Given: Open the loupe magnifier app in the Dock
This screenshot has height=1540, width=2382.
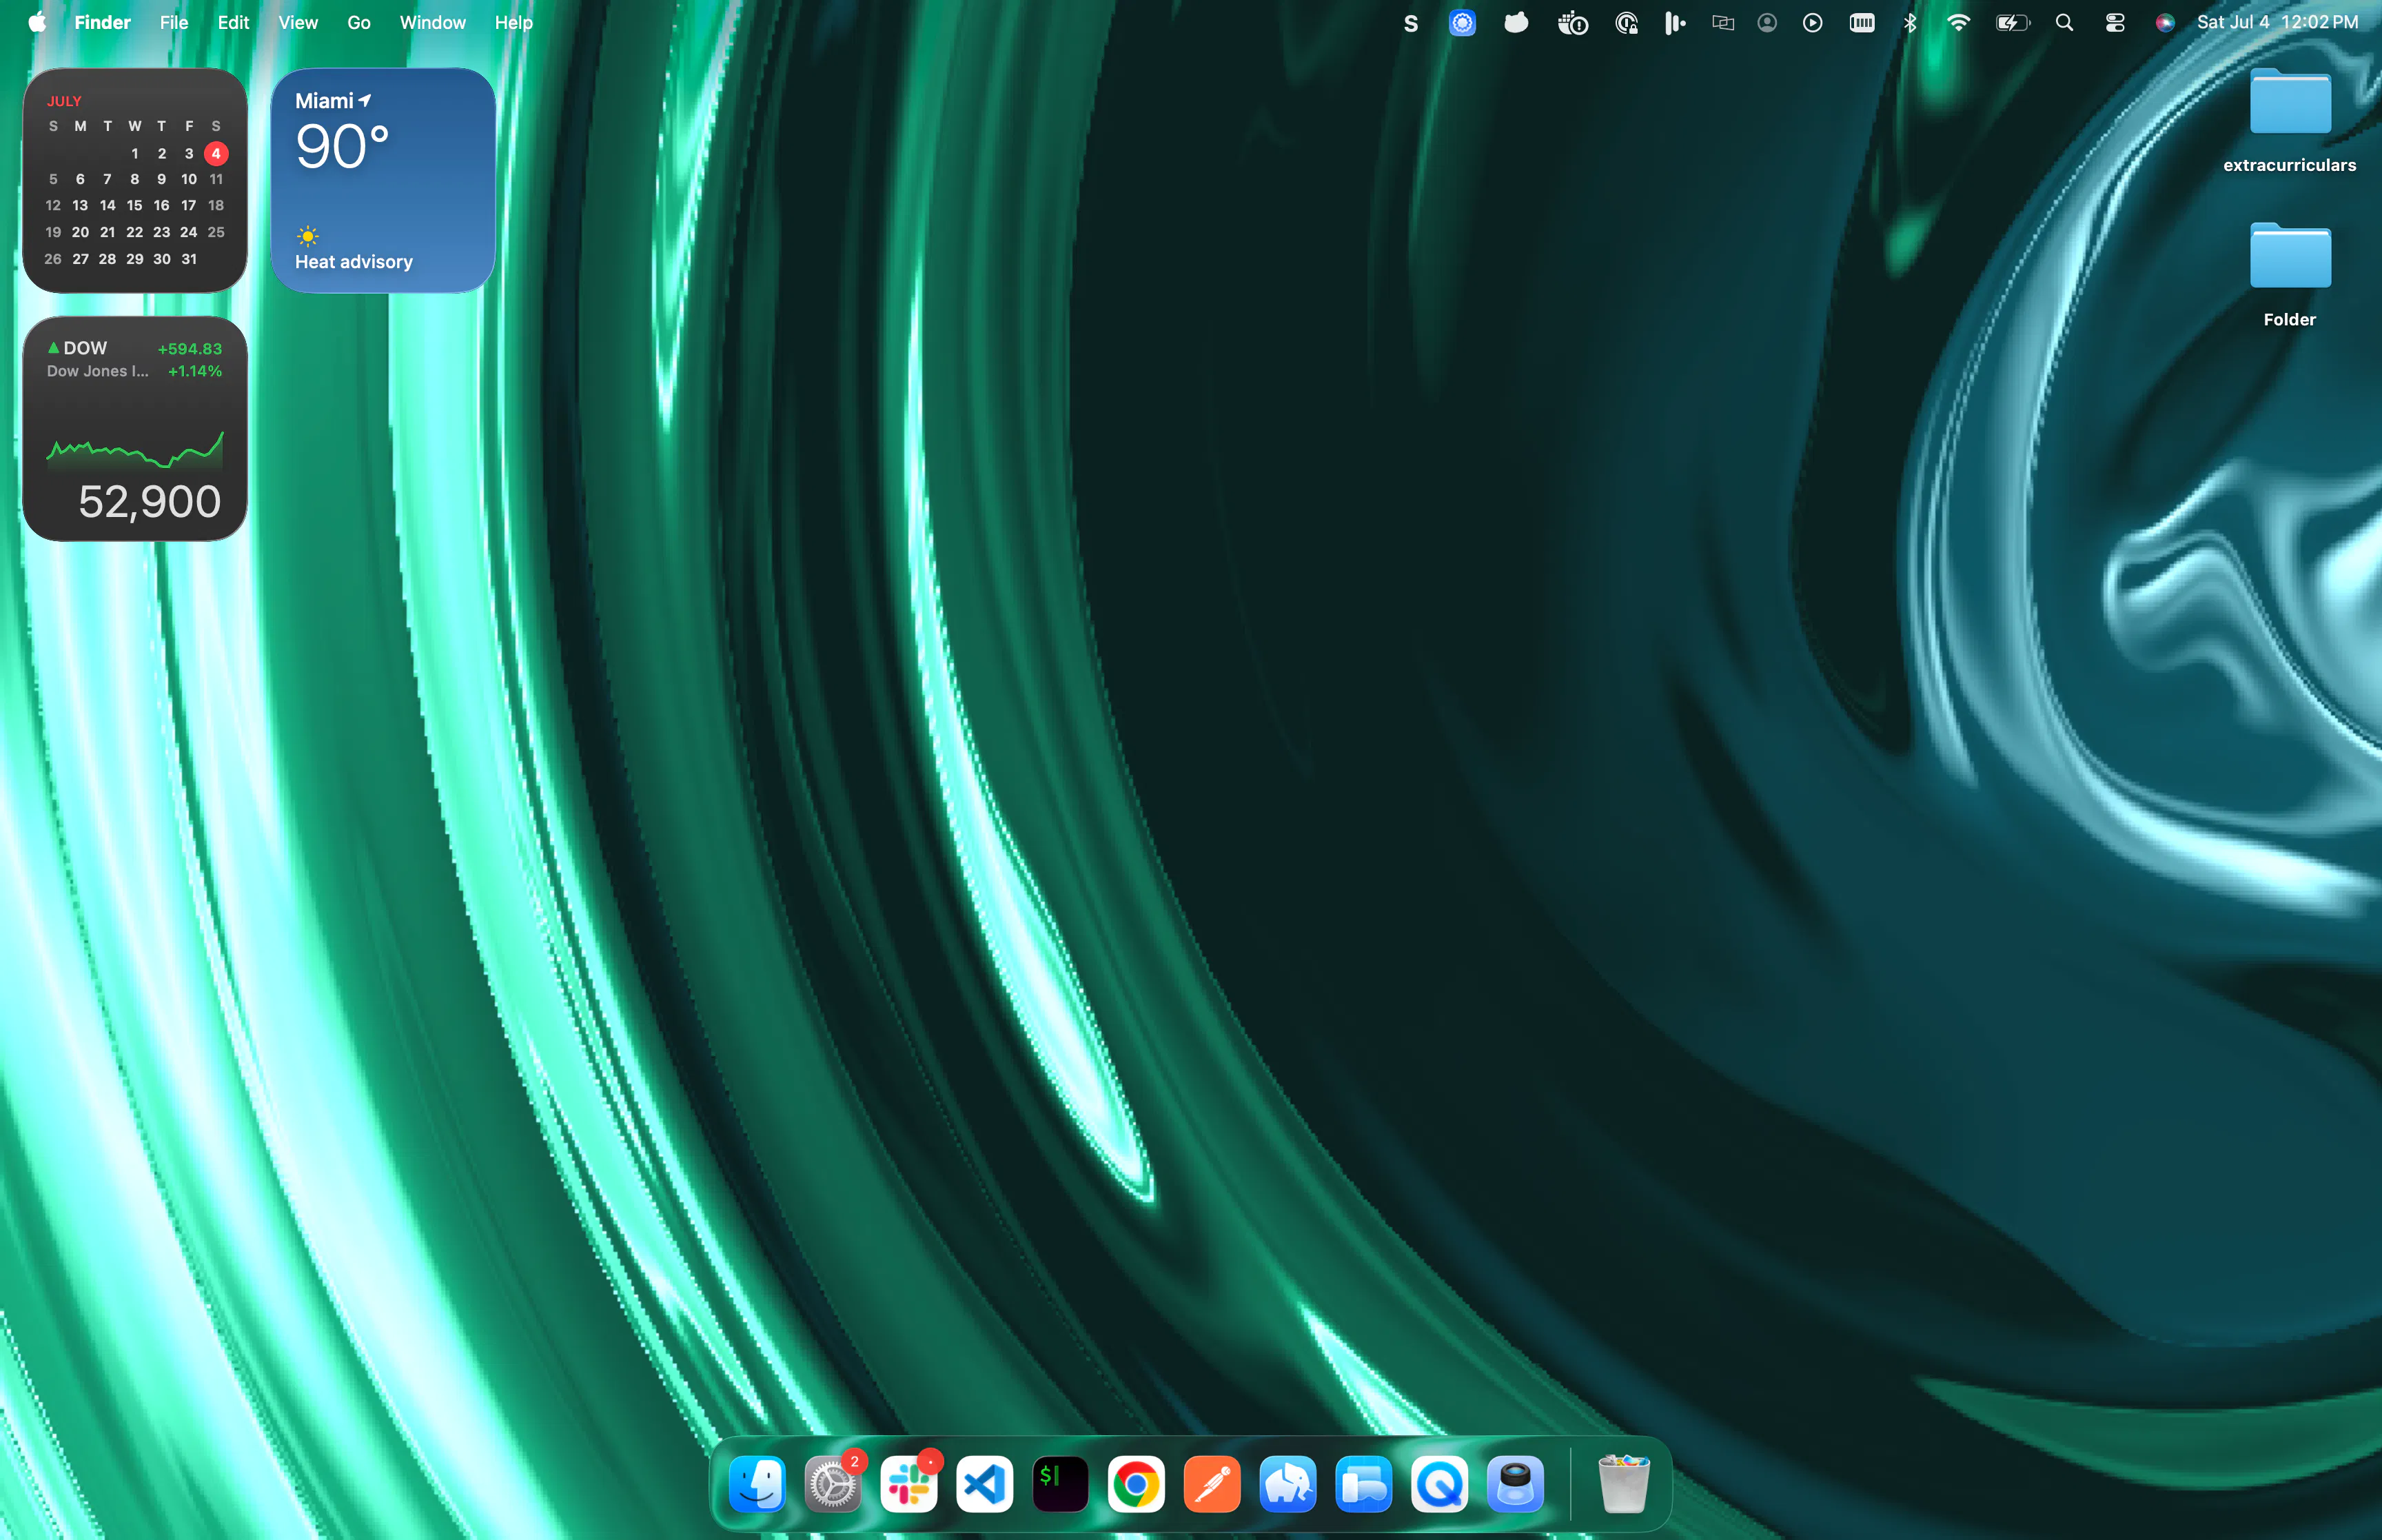Looking at the screenshot, I should 1516,1484.
